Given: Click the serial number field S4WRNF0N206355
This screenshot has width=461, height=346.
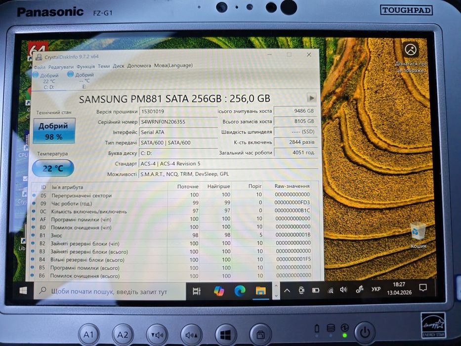Looking at the screenshot, I should [178, 122].
